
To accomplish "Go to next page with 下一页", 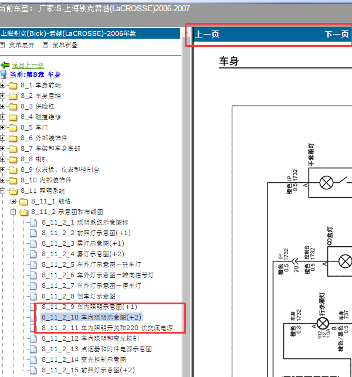I will [337, 34].
